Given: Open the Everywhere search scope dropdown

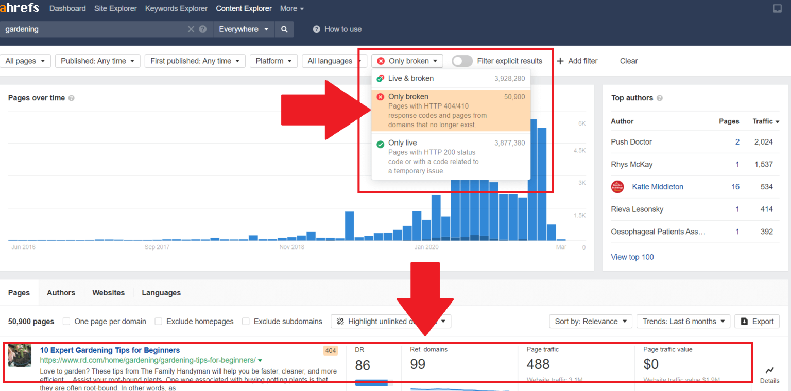Looking at the screenshot, I should pos(244,29).
